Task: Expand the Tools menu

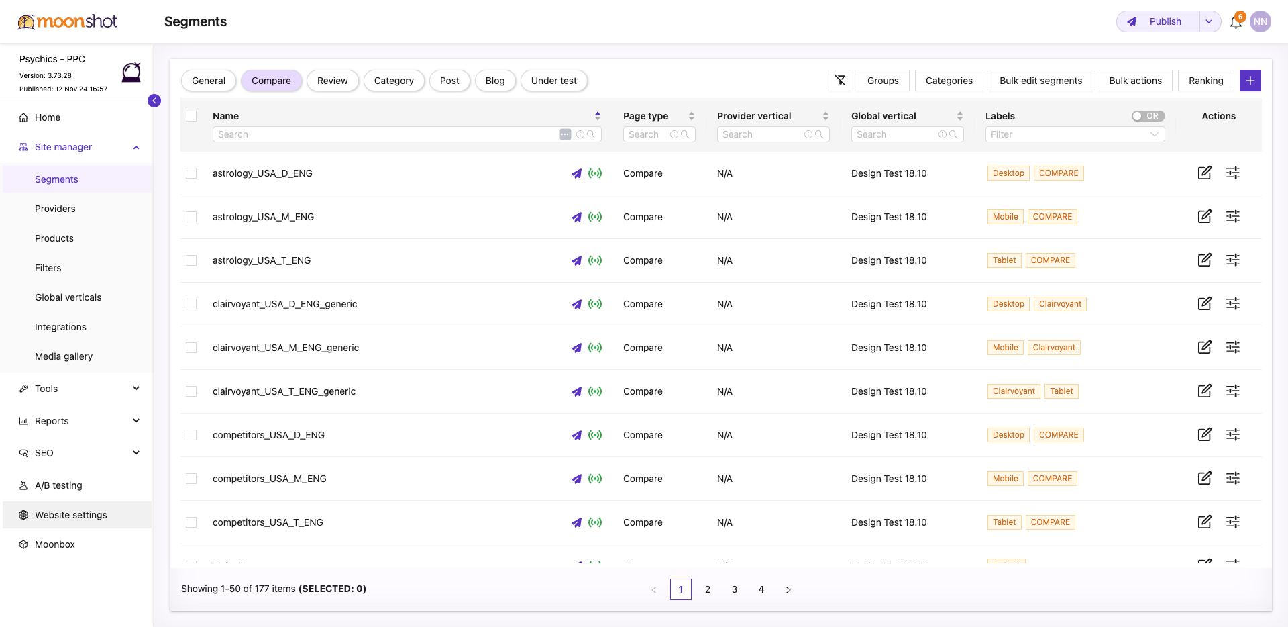Action: click(136, 389)
